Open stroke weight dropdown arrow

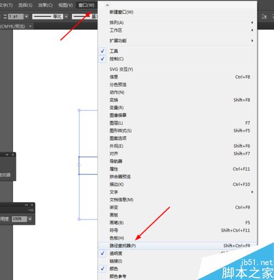[26, 16]
